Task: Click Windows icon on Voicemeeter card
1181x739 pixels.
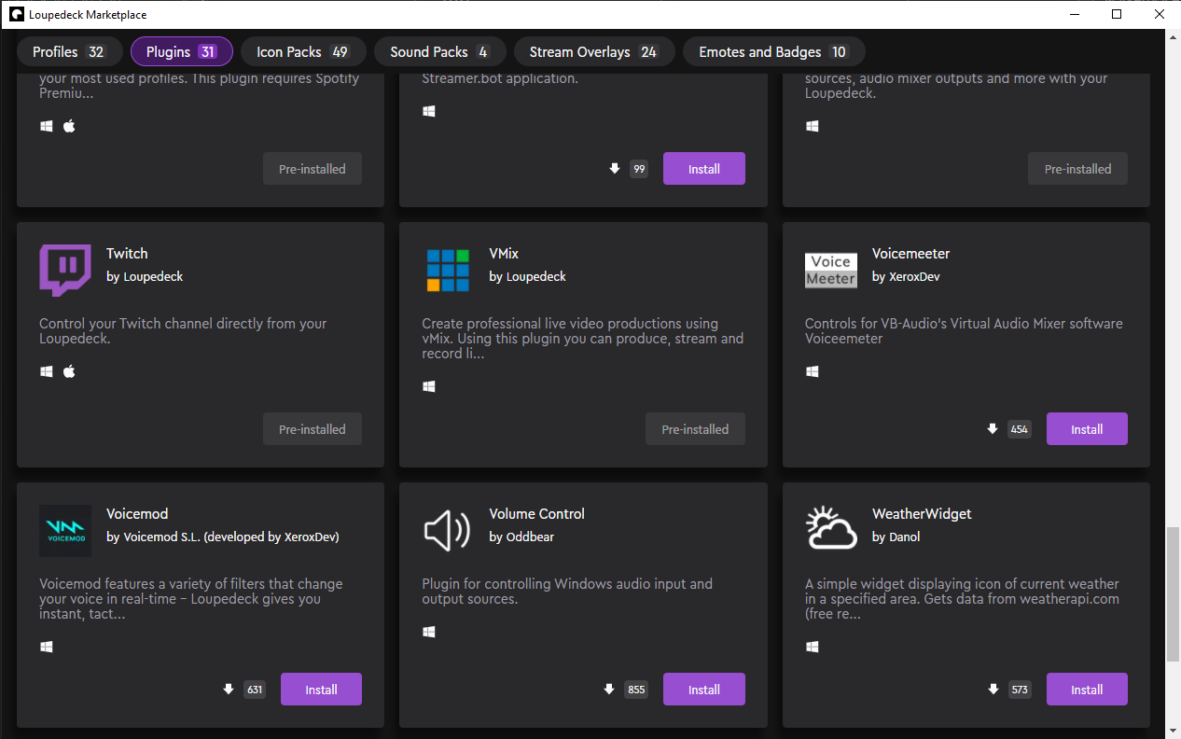Action: pyautogui.click(x=812, y=371)
